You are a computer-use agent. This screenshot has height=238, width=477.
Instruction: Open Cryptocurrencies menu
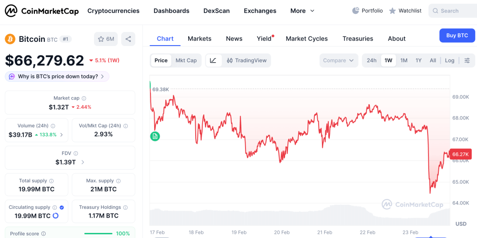coord(114,11)
